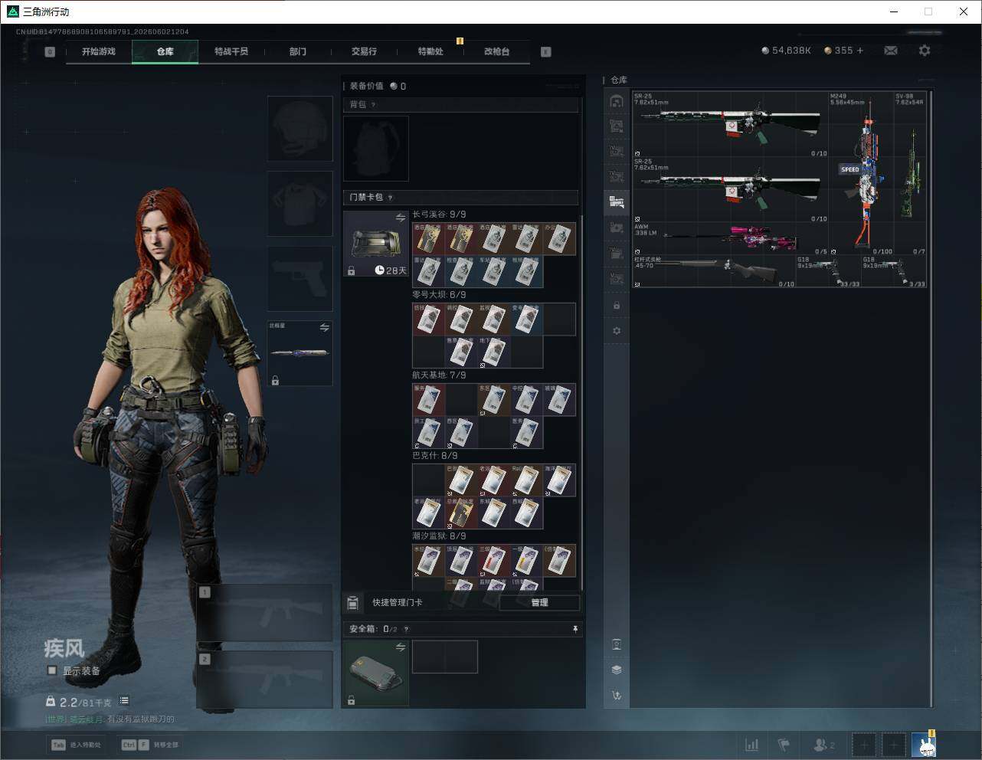The image size is (982, 760).
Task: Click the quick keycard management icon
Action: [353, 603]
